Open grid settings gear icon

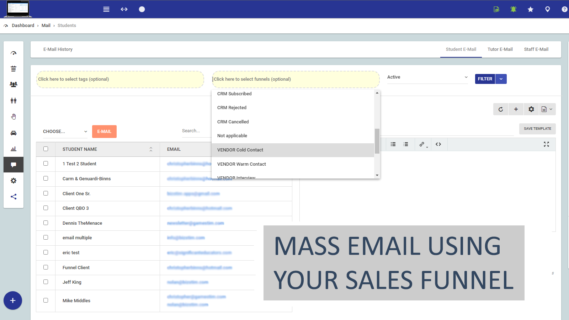pyautogui.click(x=531, y=110)
